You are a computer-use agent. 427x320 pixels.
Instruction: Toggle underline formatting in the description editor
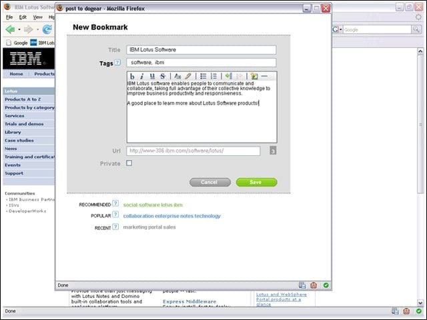tap(152, 77)
